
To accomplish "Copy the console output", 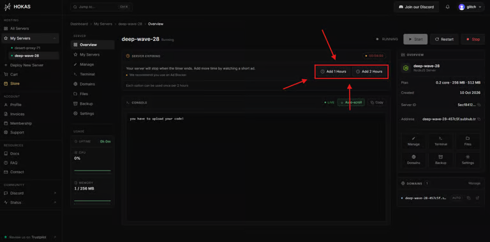I will coord(376,102).
